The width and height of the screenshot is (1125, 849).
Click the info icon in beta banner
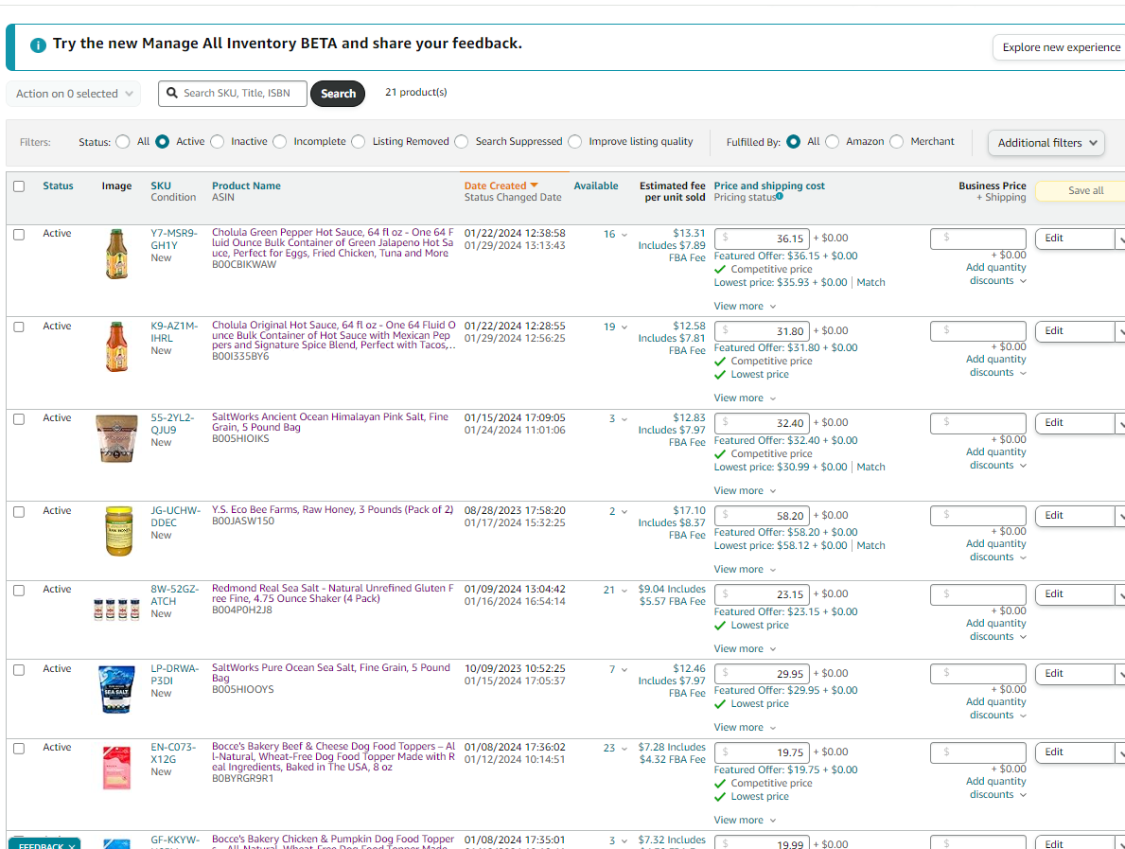[38, 45]
